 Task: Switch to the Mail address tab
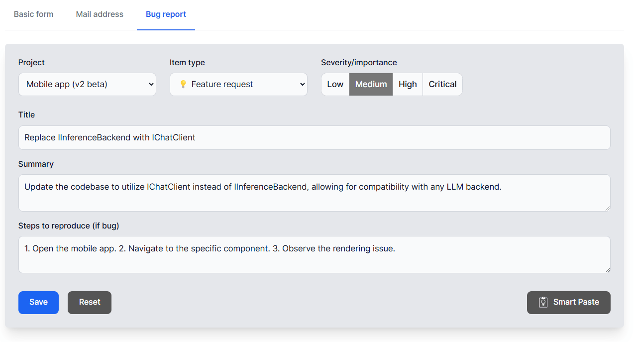tap(99, 14)
